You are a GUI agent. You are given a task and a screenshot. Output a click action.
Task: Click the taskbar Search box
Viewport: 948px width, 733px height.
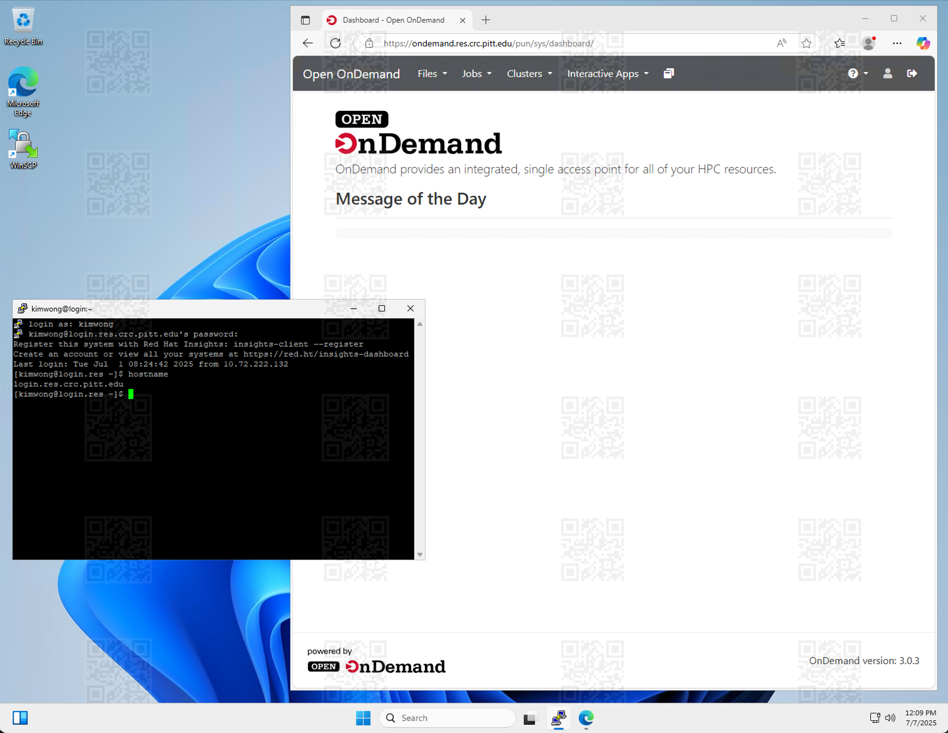click(447, 718)
